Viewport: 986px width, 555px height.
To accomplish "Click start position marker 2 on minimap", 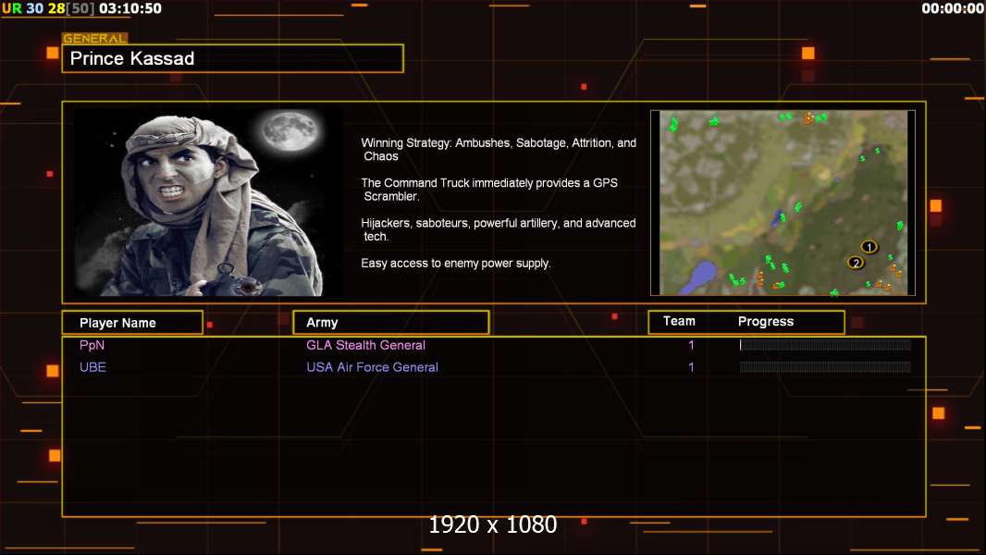I will click(x=856, y=263).
